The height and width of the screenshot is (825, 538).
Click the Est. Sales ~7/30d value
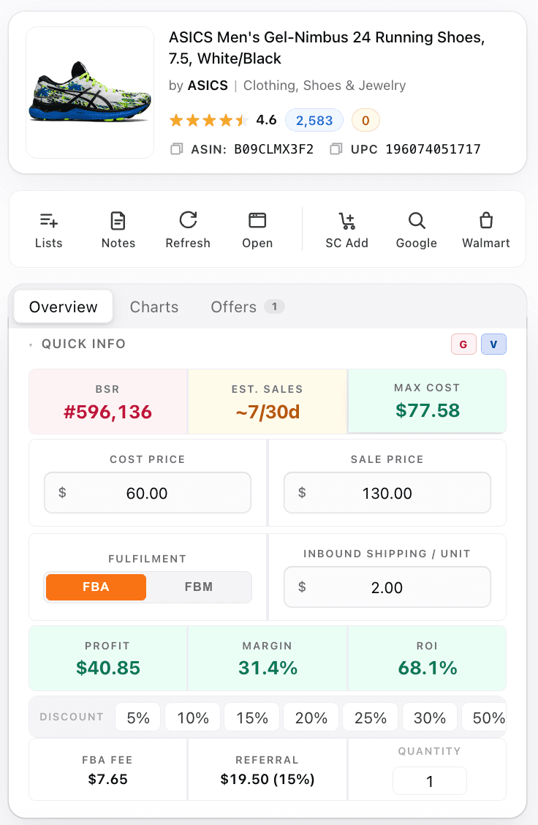(x=268, y=412)
